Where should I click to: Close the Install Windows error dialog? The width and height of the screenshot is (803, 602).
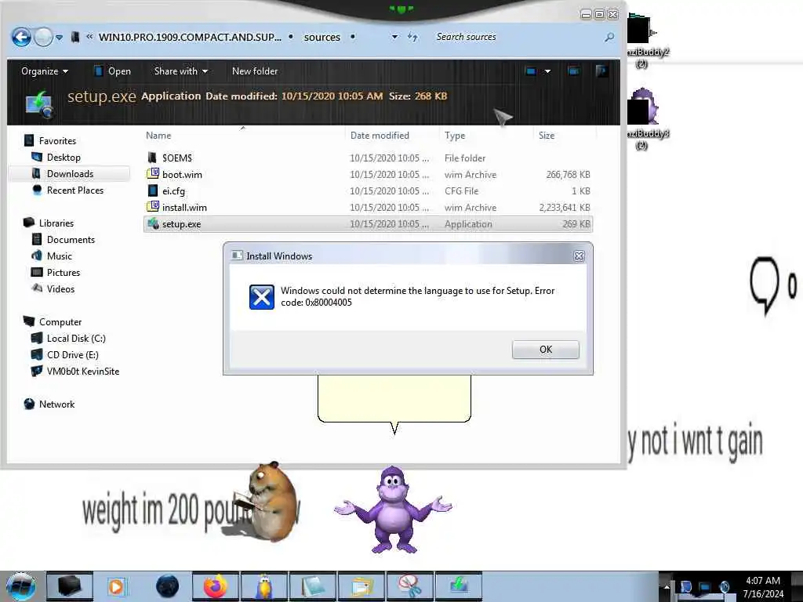point(579,256)
